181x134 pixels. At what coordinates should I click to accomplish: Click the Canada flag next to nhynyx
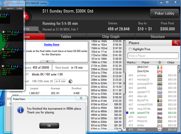click(x=160, y=130)
